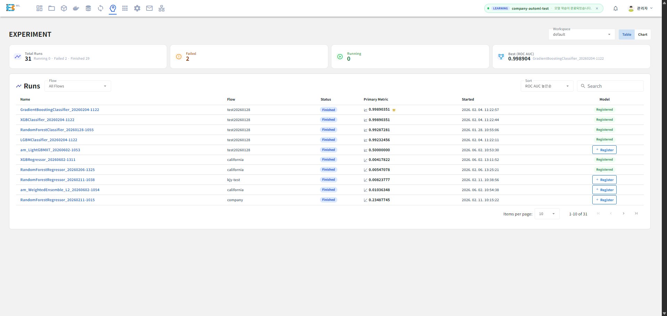The image size is (667, 316).
Task: Select the AI head experiment icon
Action: (x=113, y=8)
